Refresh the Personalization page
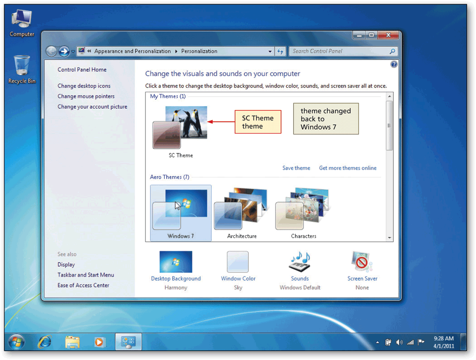Viewport: 476px width, 360px height. point(280,52)
